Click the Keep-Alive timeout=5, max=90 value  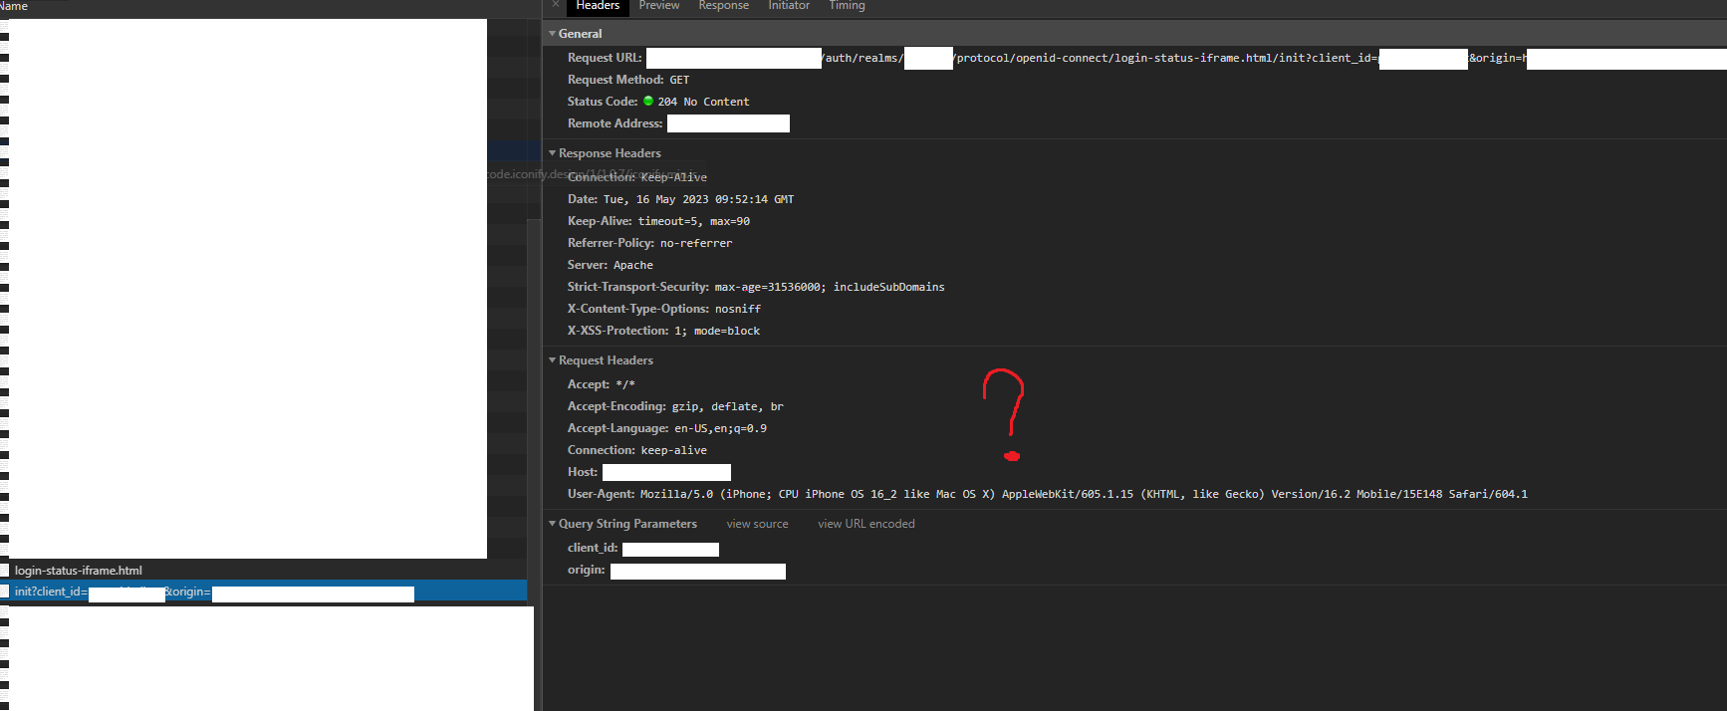tap(694, 221)
